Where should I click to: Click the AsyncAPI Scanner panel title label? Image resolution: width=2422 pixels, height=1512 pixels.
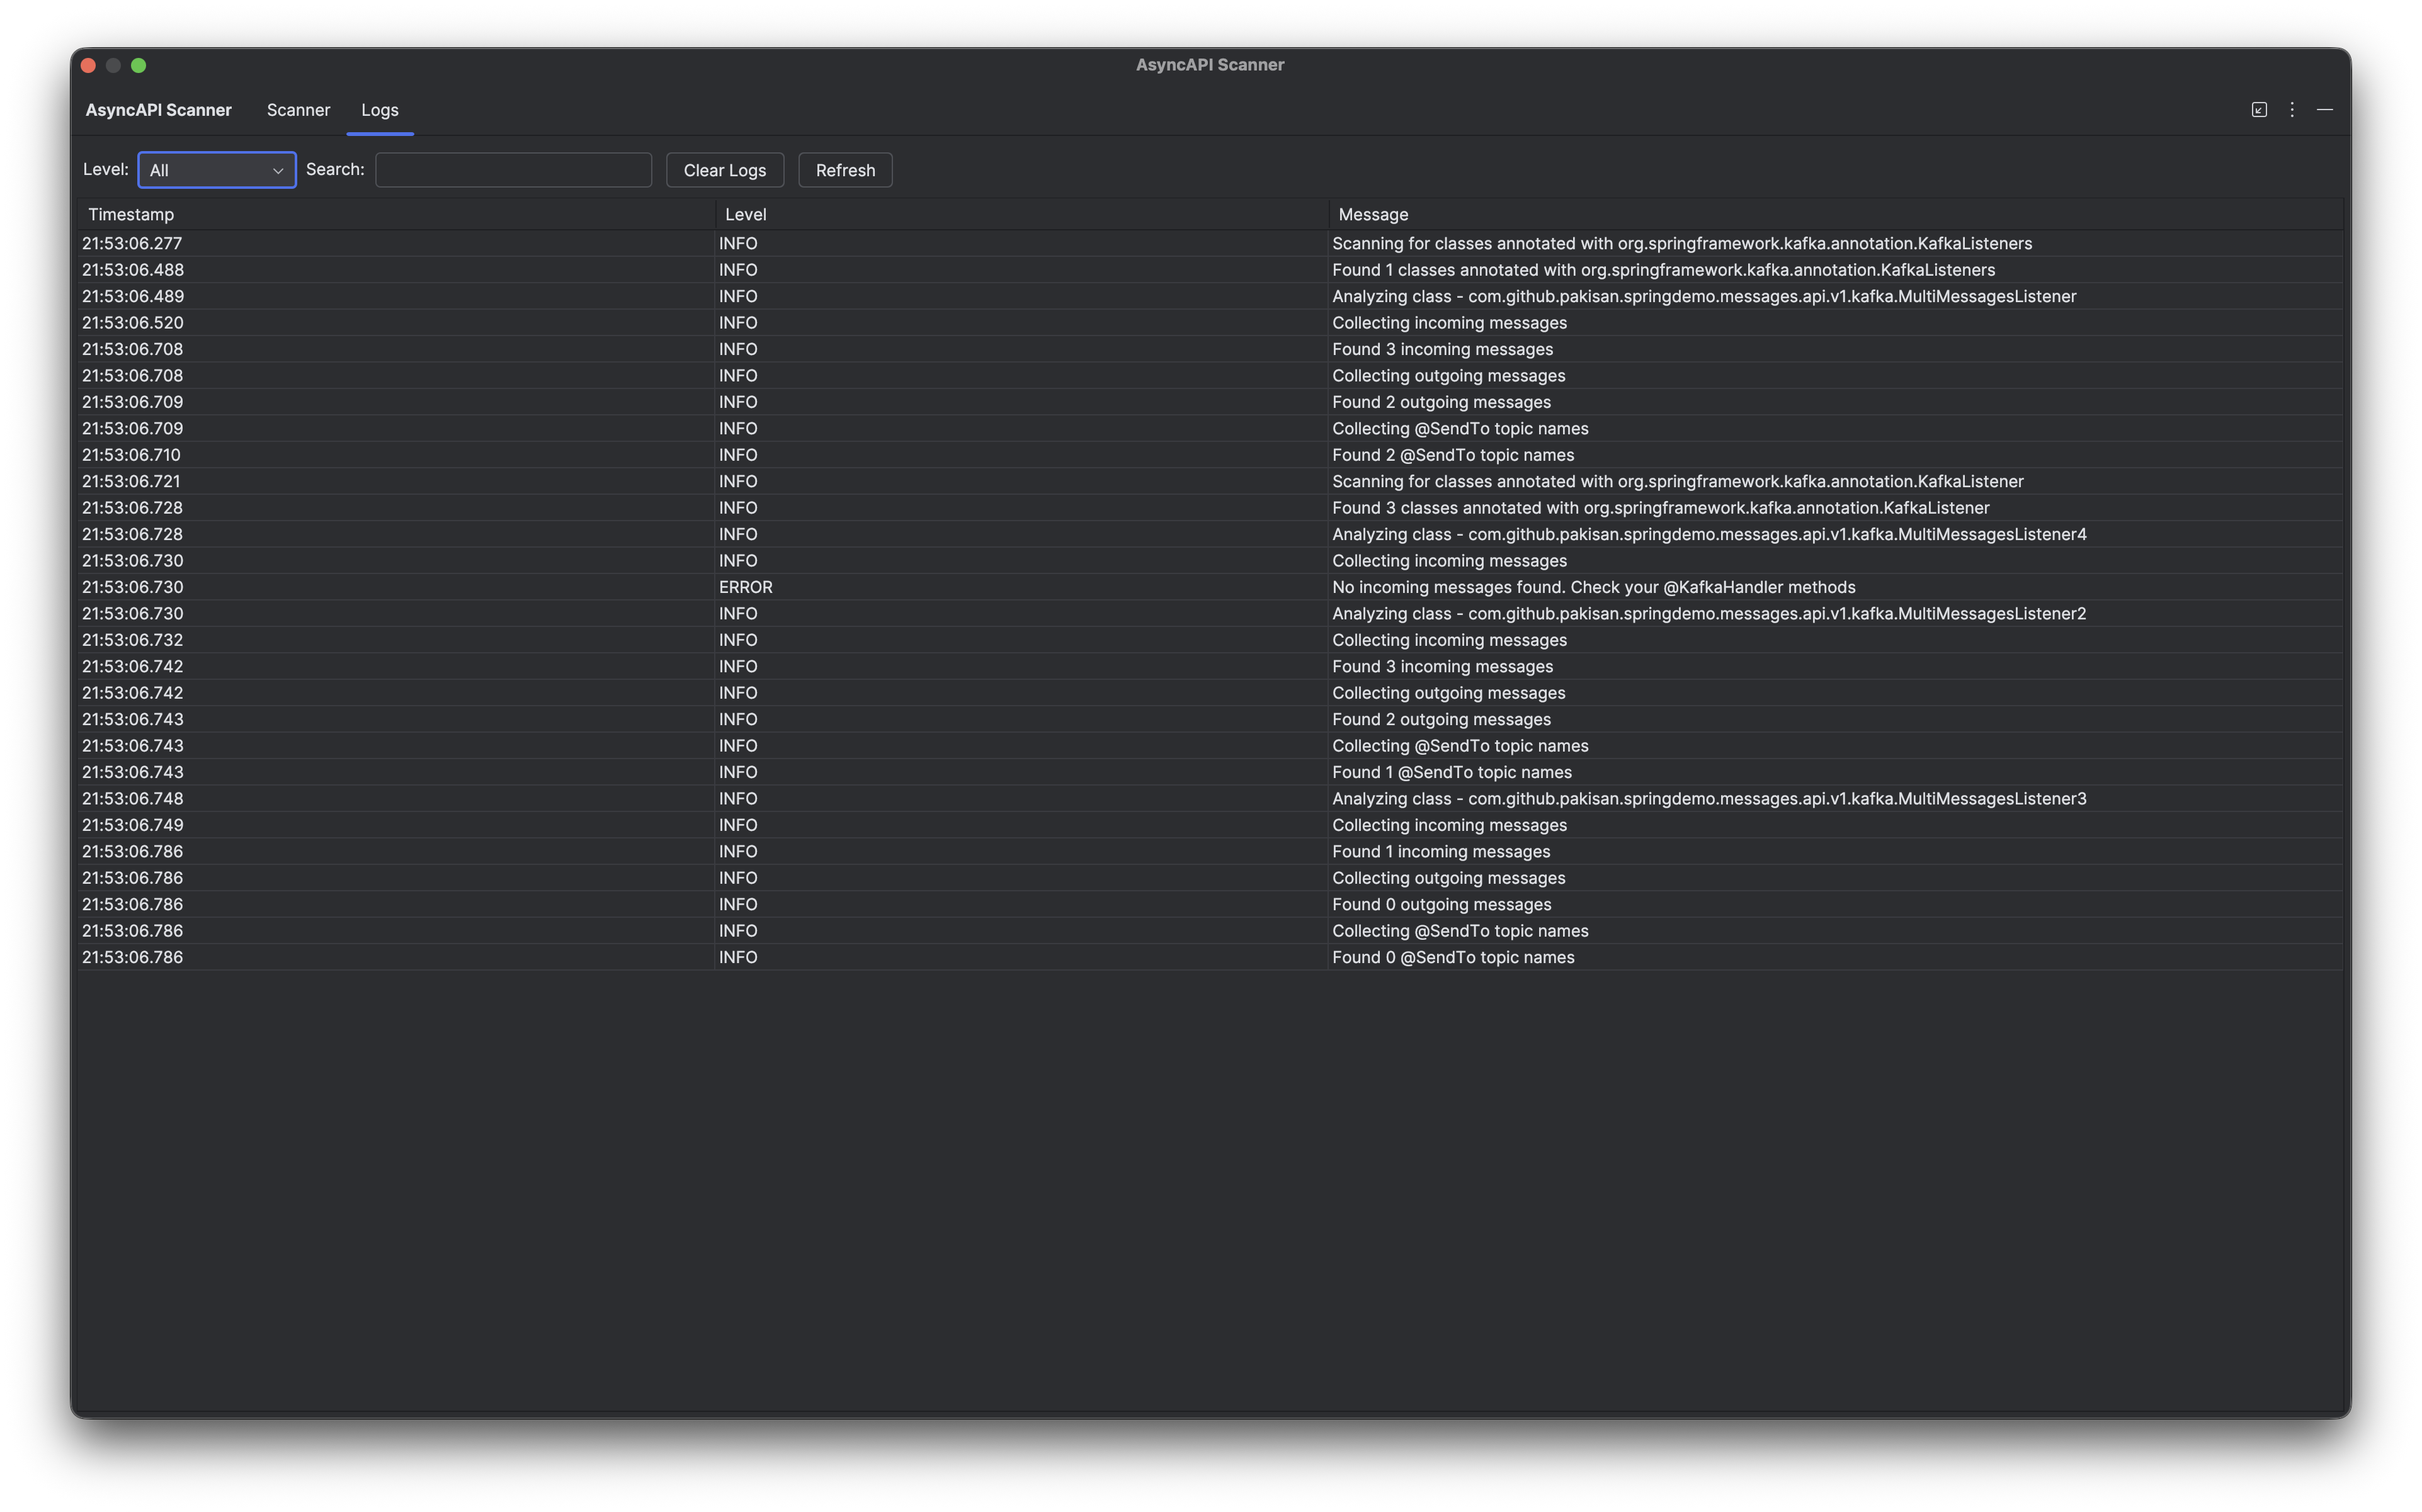(158, 110)
